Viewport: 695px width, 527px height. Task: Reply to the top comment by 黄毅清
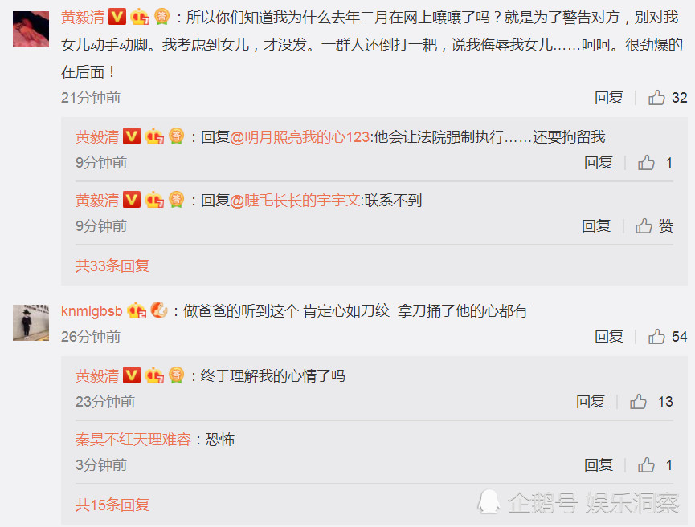click(x=609, y=97)
